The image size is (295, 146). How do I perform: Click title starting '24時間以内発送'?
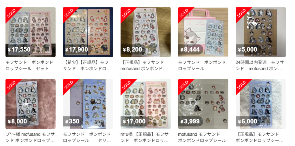(260, 65)
